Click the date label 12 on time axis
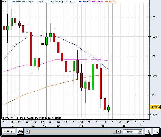161x137 pixels. pyautogui.click(x=45, y=126)
